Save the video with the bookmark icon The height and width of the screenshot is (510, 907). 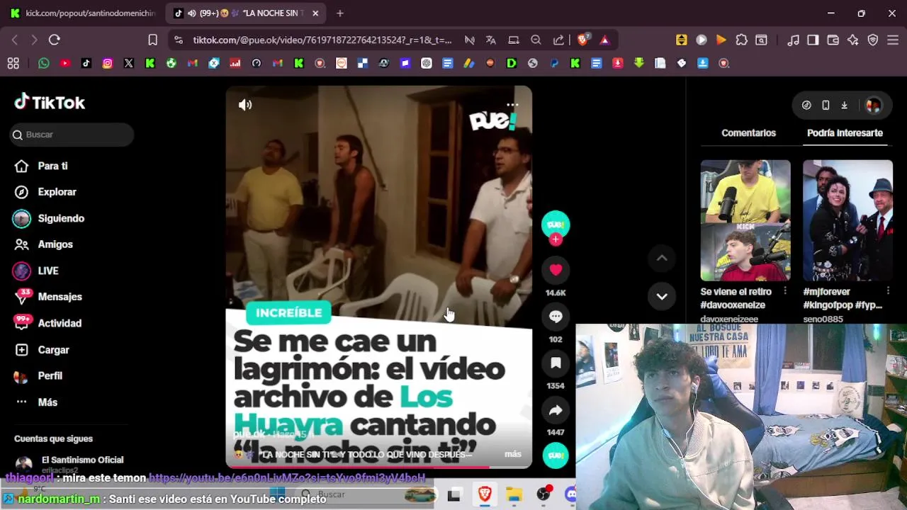click(x=556, y=363)
